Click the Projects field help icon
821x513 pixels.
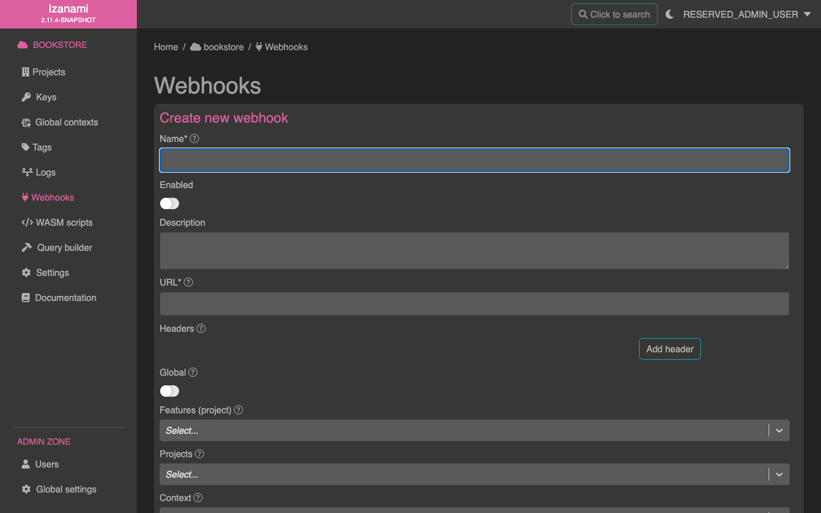pos(199,454)
